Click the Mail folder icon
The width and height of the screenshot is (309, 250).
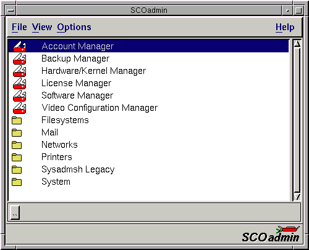[x=17, y=133]
